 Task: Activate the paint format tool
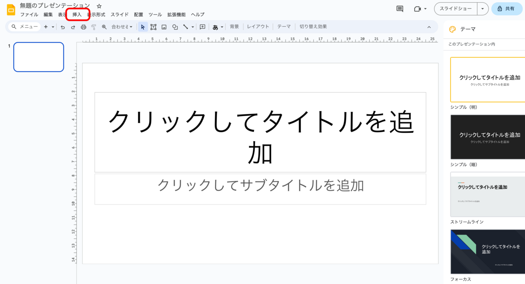point(94,27)
